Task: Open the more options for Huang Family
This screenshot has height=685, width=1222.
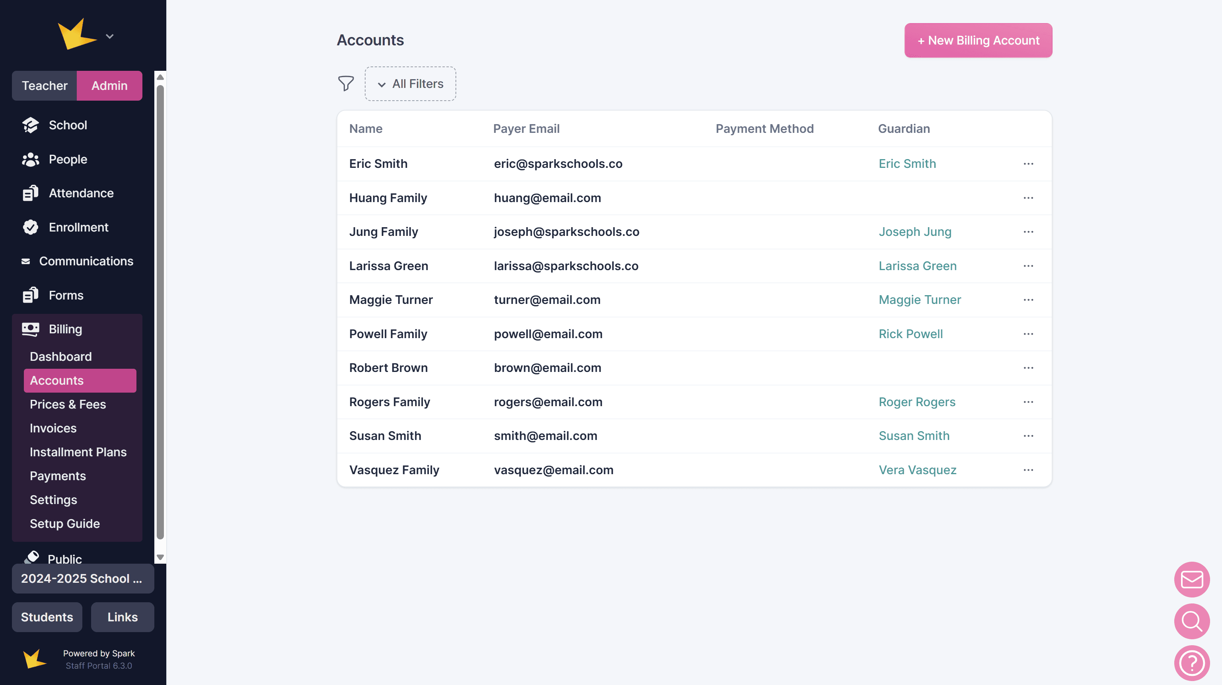Action: (1028, 198)
